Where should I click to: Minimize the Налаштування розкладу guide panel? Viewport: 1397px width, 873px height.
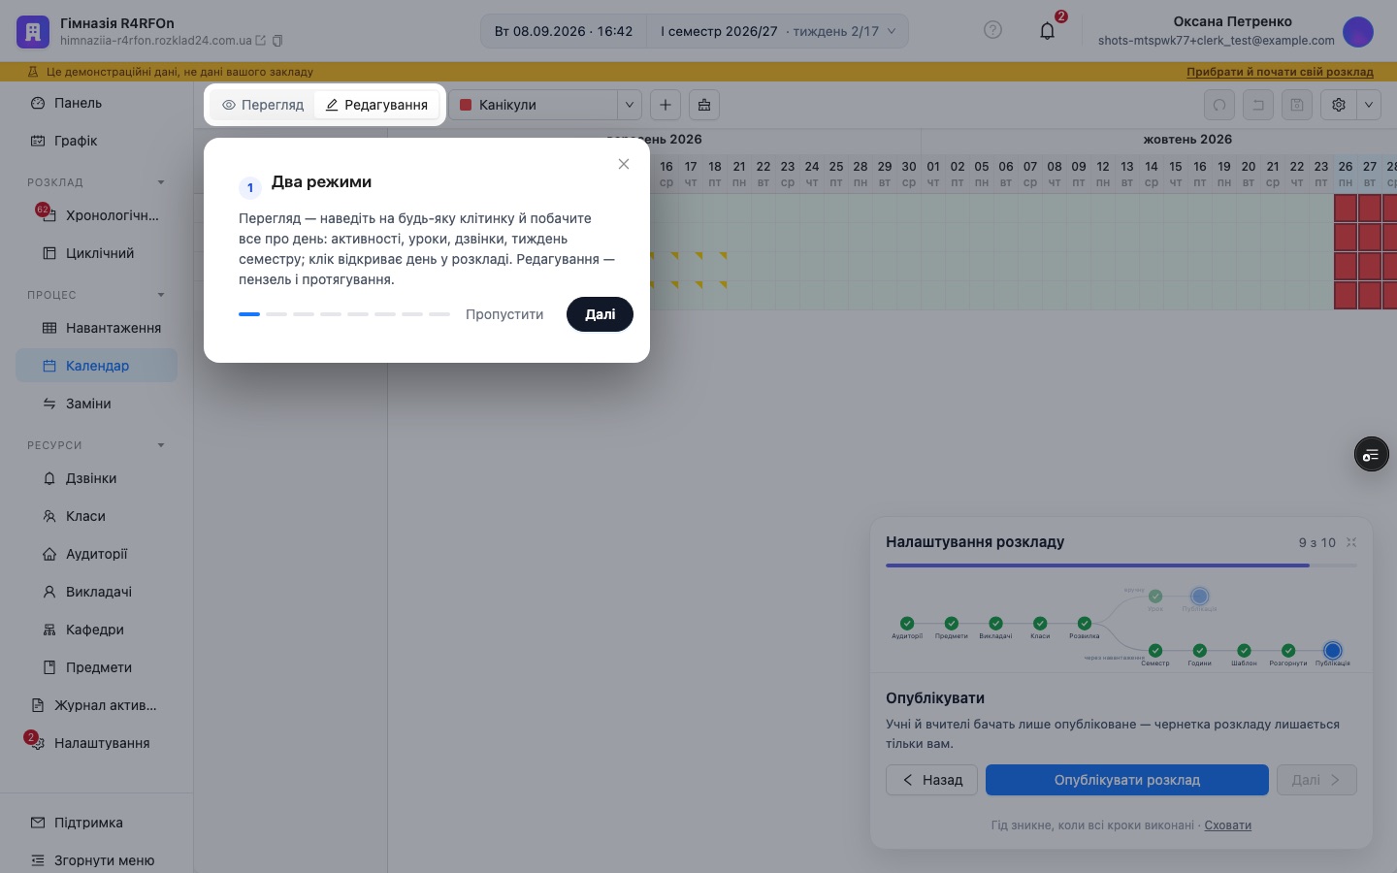pyautogui.click(x=1351, y=542)
